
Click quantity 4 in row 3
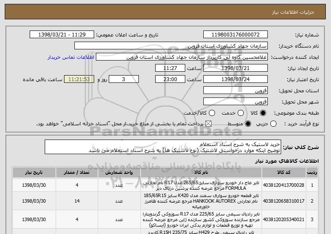pyautogui.click(x=77, y=219)
